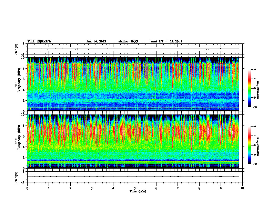Click the ch.2 colorbar log(PSD) units label
Screen dimensions: 273x211
click(x=259, y=147)
